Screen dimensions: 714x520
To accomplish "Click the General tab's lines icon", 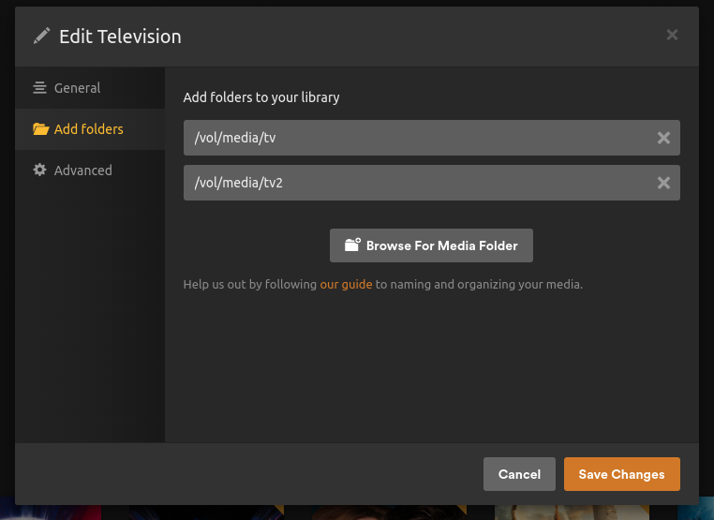I will [39, 88].
